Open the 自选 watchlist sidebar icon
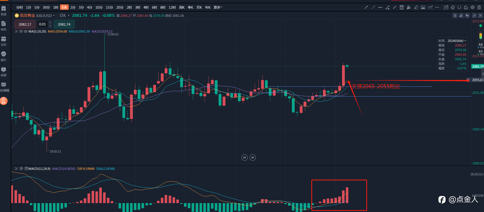Image resolution: width=484 pixels, height=212 pixels. pos(4,11)
